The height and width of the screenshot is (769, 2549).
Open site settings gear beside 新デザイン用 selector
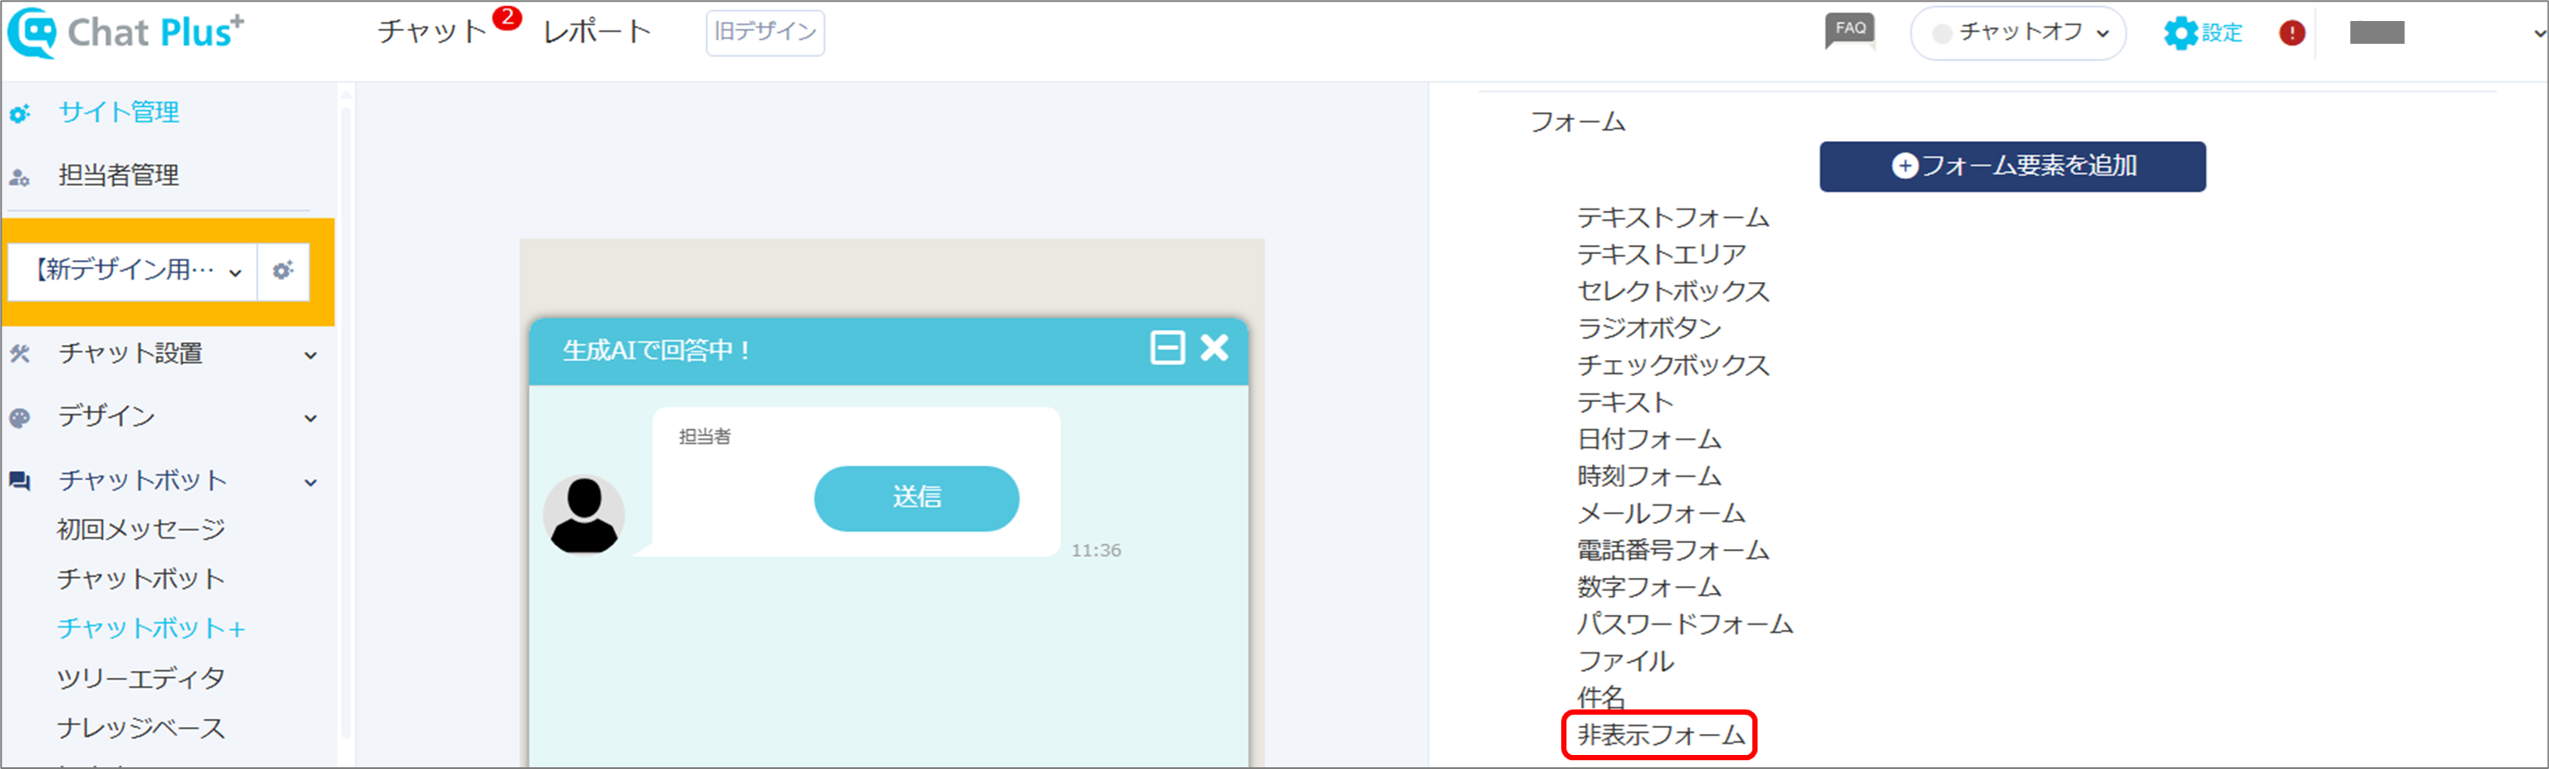click(283, 271)
